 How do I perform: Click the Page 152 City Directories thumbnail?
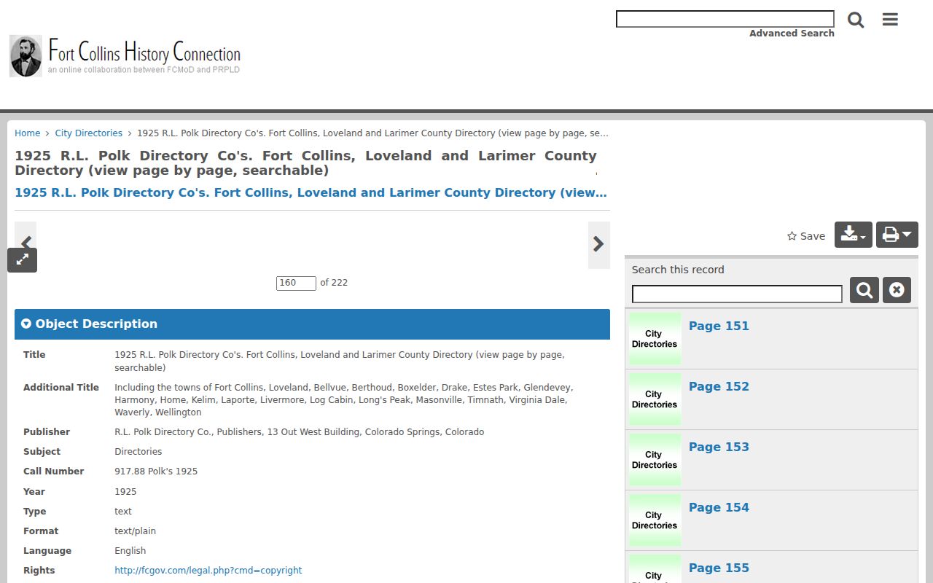pyautogui.click(x=655, y=399)
